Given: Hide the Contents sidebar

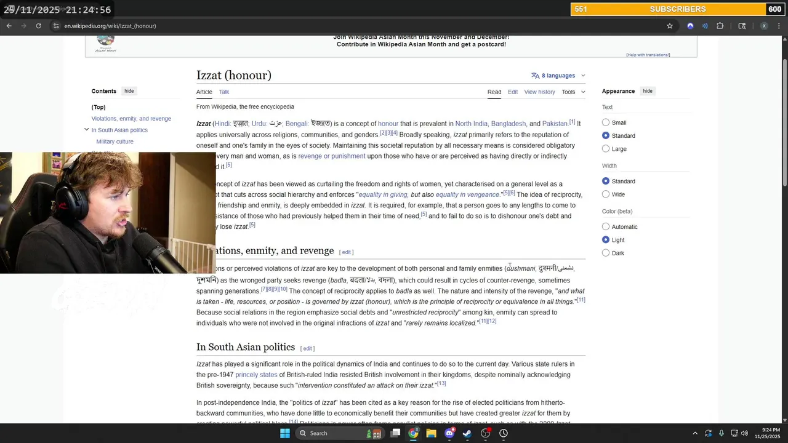Looking at the screenshot, I should pos(129,91).
